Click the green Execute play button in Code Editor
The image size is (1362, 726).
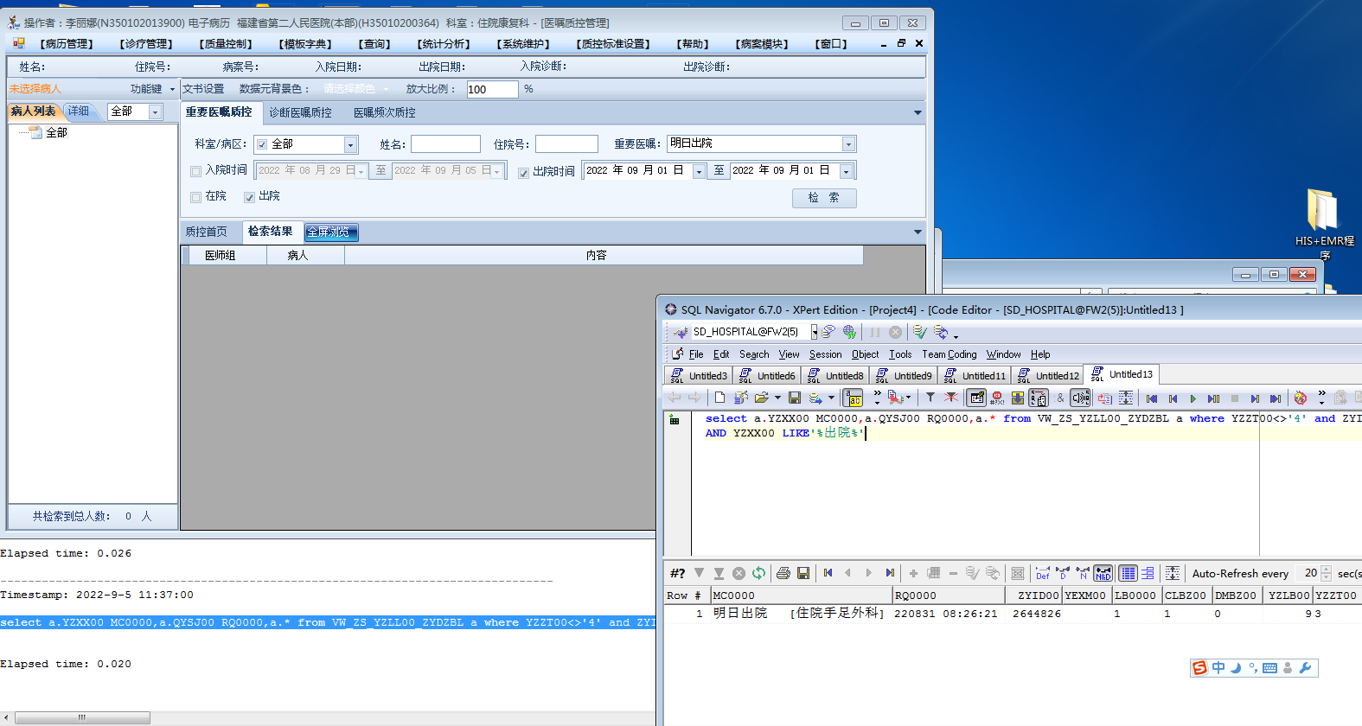pyautogui.click(x=1193, y=398)
